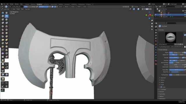Toggle the Cursor checkbox in brush settings
The height and width of the screenshot is (104, 186).
[x=161, y=87]
